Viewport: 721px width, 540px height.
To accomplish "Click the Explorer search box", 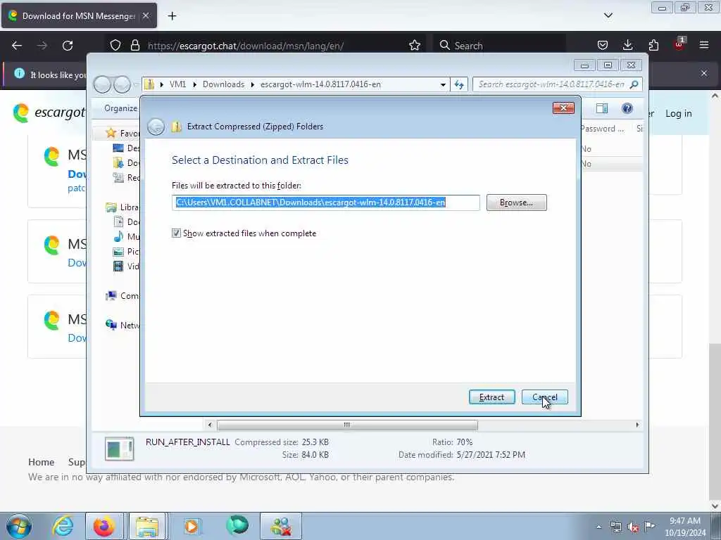I will point(551,84).
